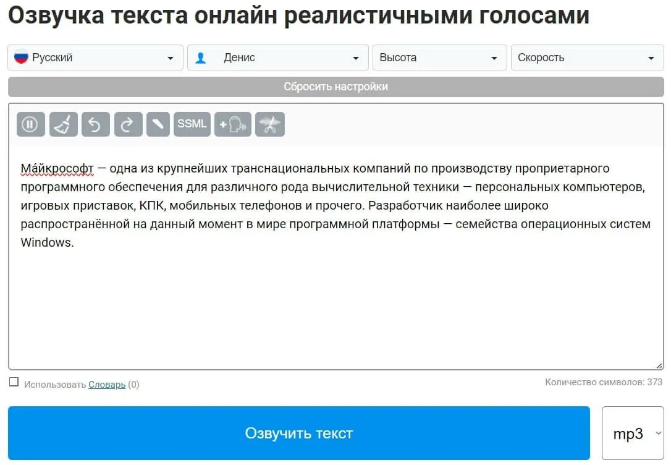Undo the last edit with the back arrow

(x=95, y=125)
